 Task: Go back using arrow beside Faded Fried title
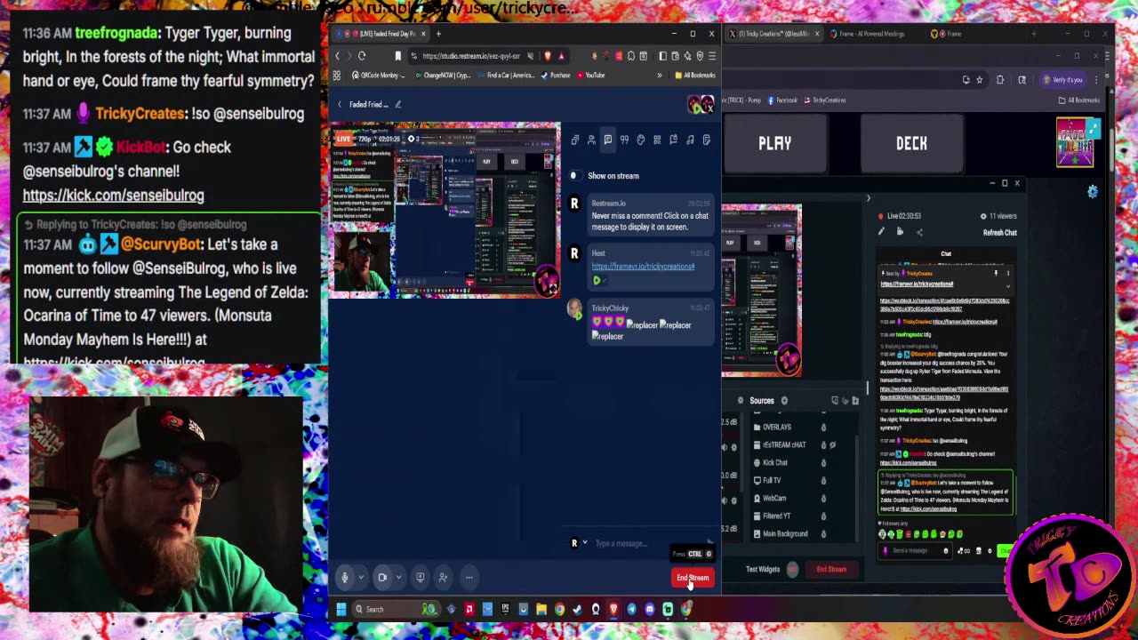(x=339, y=104)
